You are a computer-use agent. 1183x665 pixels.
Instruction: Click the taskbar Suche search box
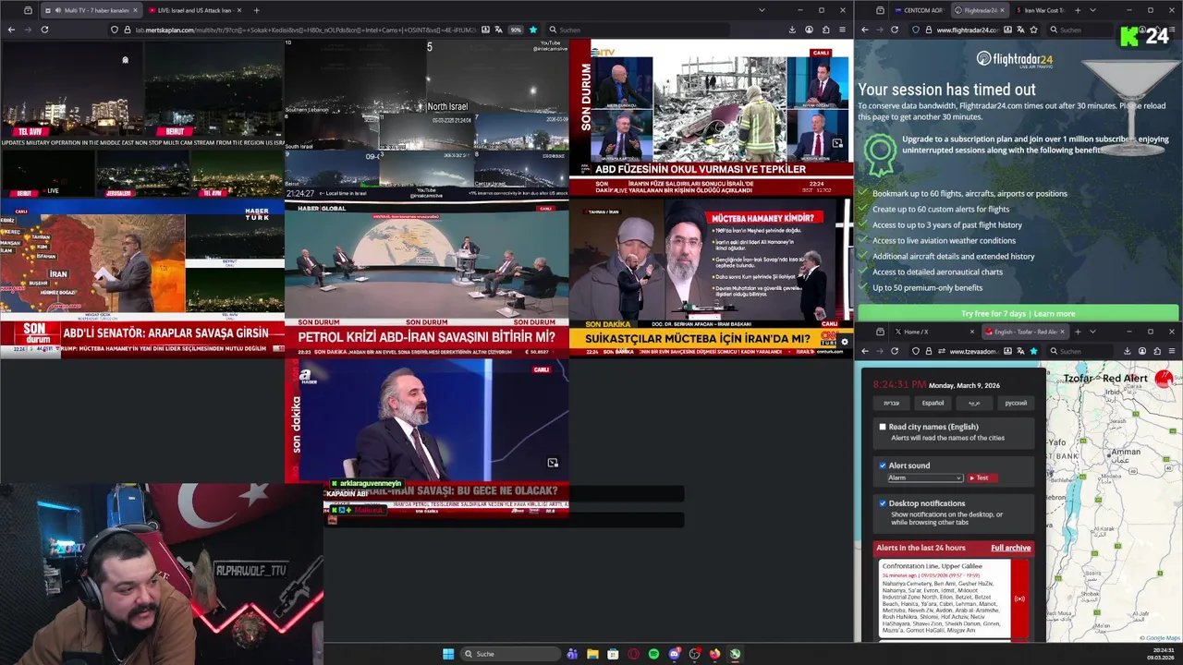[x=511, y=654]
